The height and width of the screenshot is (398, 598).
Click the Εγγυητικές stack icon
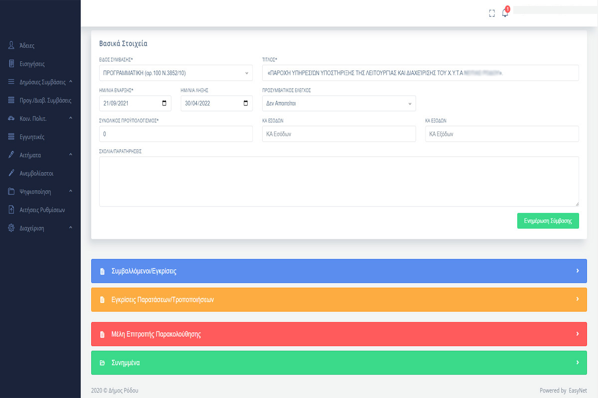tap(11, 137)
